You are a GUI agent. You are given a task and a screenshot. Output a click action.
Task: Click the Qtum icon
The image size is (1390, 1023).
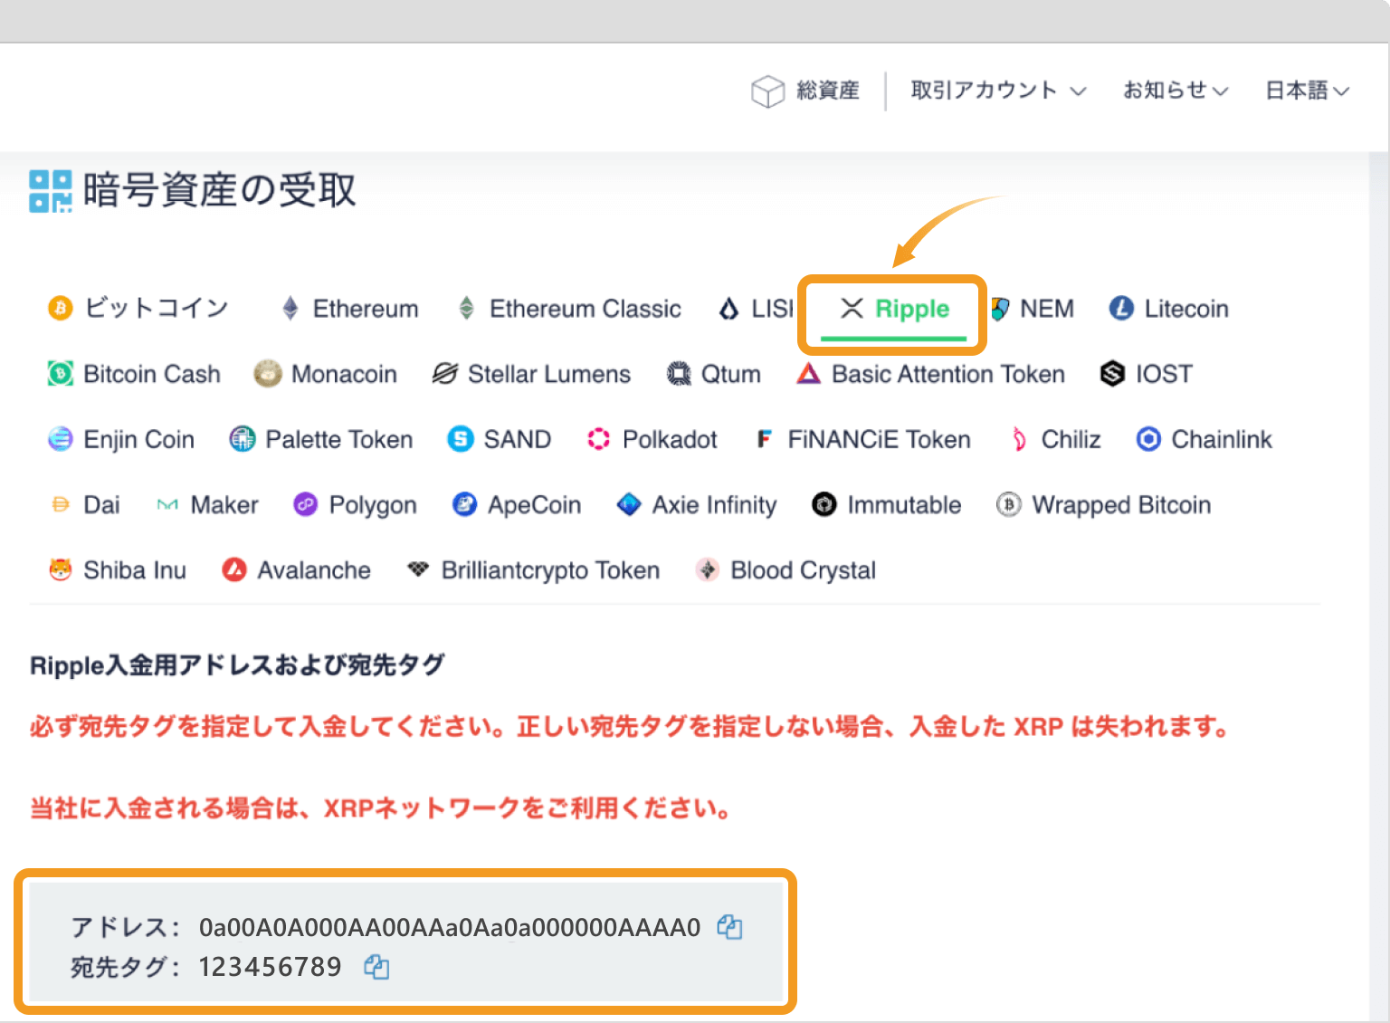click(679, 374)
